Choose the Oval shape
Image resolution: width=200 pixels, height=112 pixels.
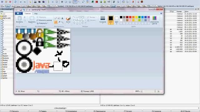point(80,17)
